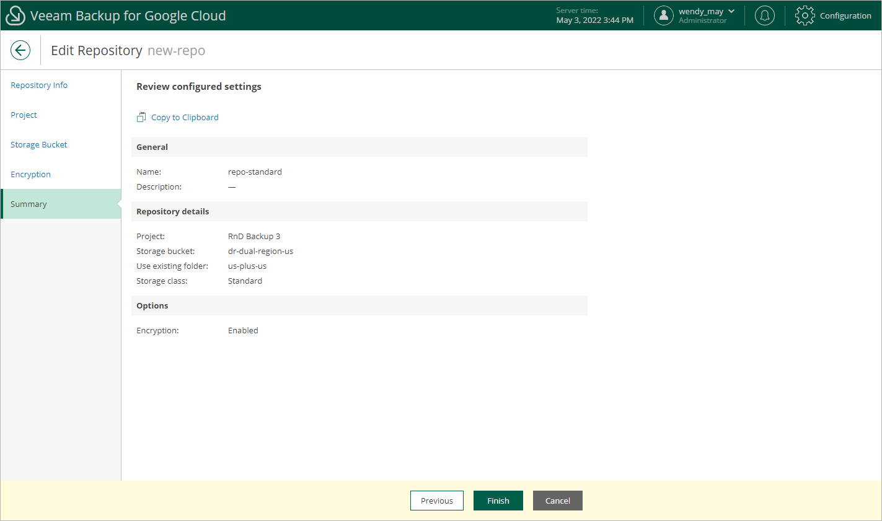The height and width of the screenshot is (521, 882).
Task: Click the General section header
Action: coord(359,147)
